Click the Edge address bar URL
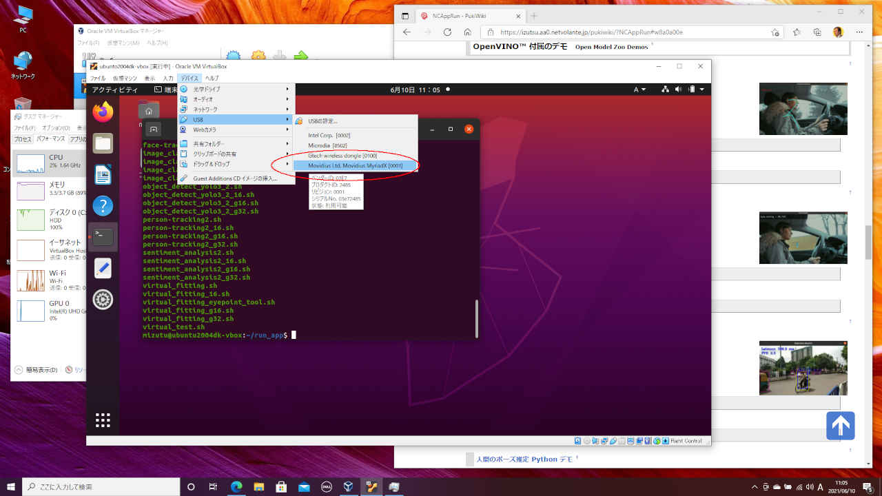Screen dimensions: 882x496 pyautogui.click(x=591, y=32)
